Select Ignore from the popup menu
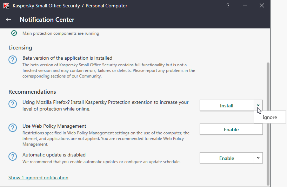Image resolution: width=287 pixels, height=187 pixels. tap(270, 118)
